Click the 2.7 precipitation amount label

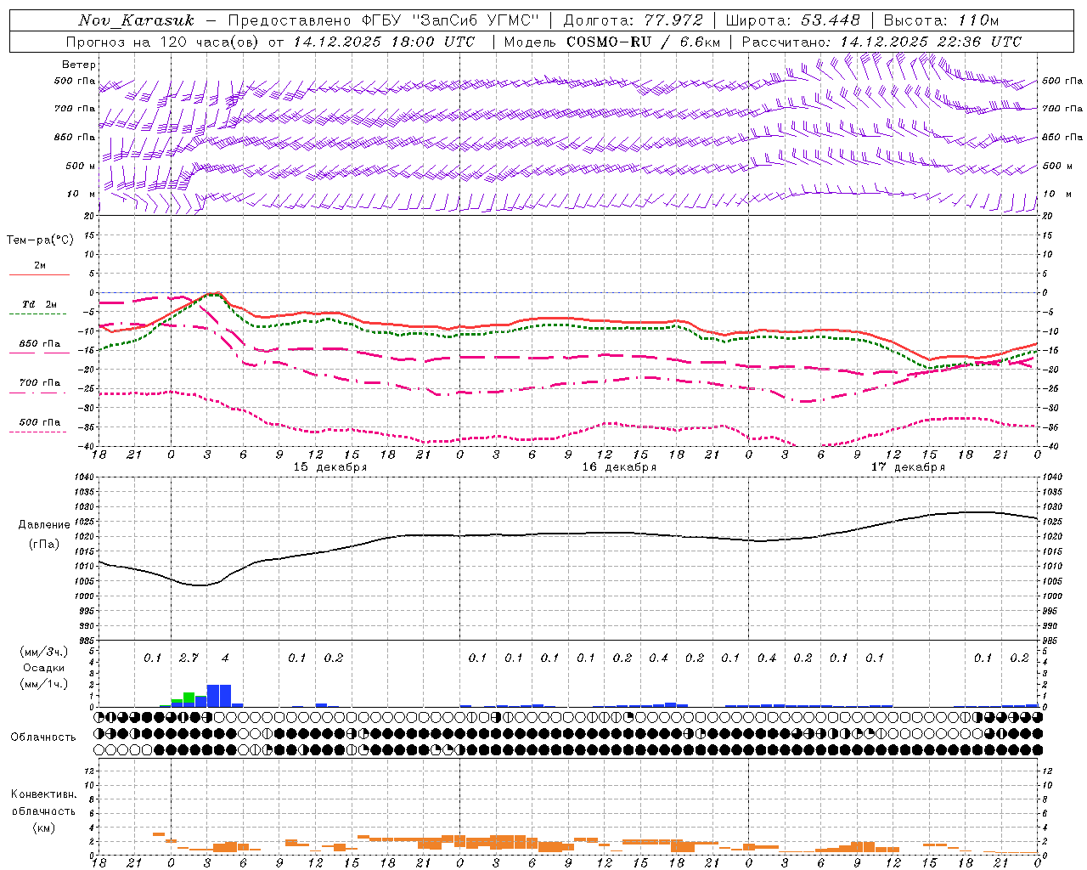pos(189,658)
